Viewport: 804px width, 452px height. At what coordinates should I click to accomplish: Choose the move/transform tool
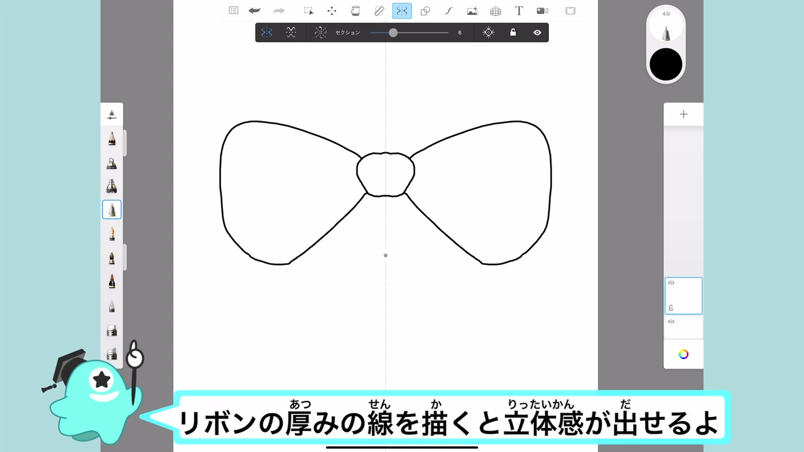pos(332,11)
